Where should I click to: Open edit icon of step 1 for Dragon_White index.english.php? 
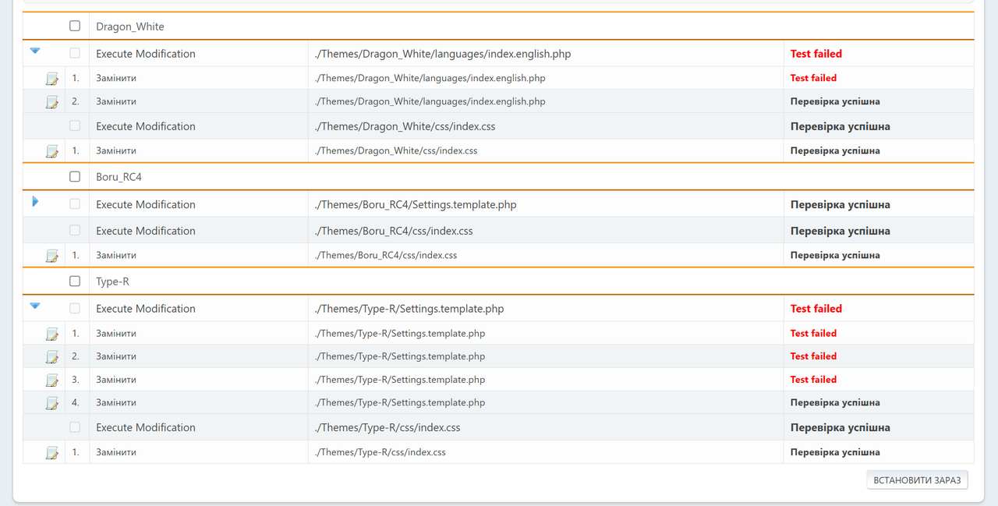(52, 79)
